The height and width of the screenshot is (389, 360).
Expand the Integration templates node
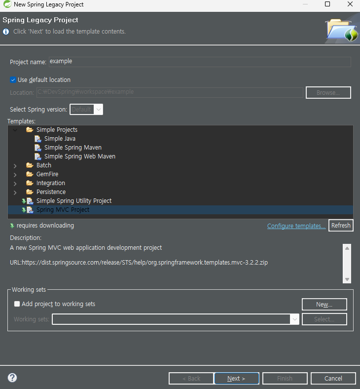(x=15, y=184)
